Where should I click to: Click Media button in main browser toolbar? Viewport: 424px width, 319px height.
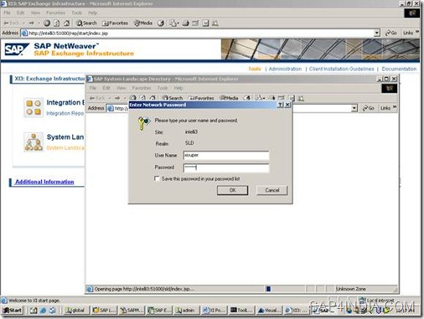[x=143, y=23]
